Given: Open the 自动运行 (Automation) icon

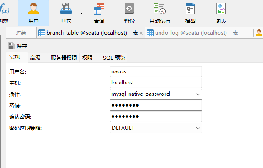Looking at the screenshot, I should point(160,13).
